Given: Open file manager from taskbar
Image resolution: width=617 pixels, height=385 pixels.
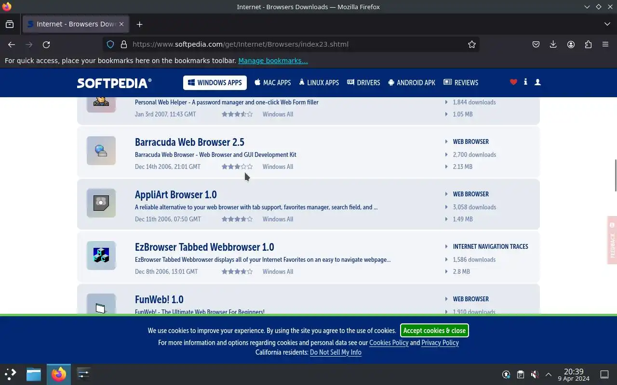Looking at the screenshot, I should pos(34,374).
